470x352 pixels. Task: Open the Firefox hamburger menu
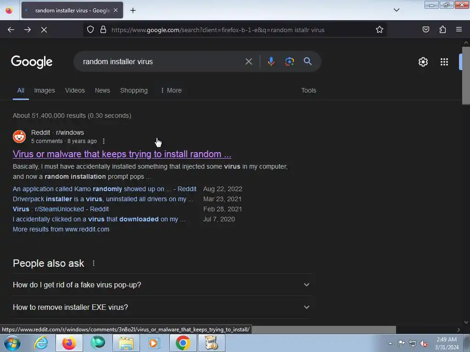click(x=459, y=29)
